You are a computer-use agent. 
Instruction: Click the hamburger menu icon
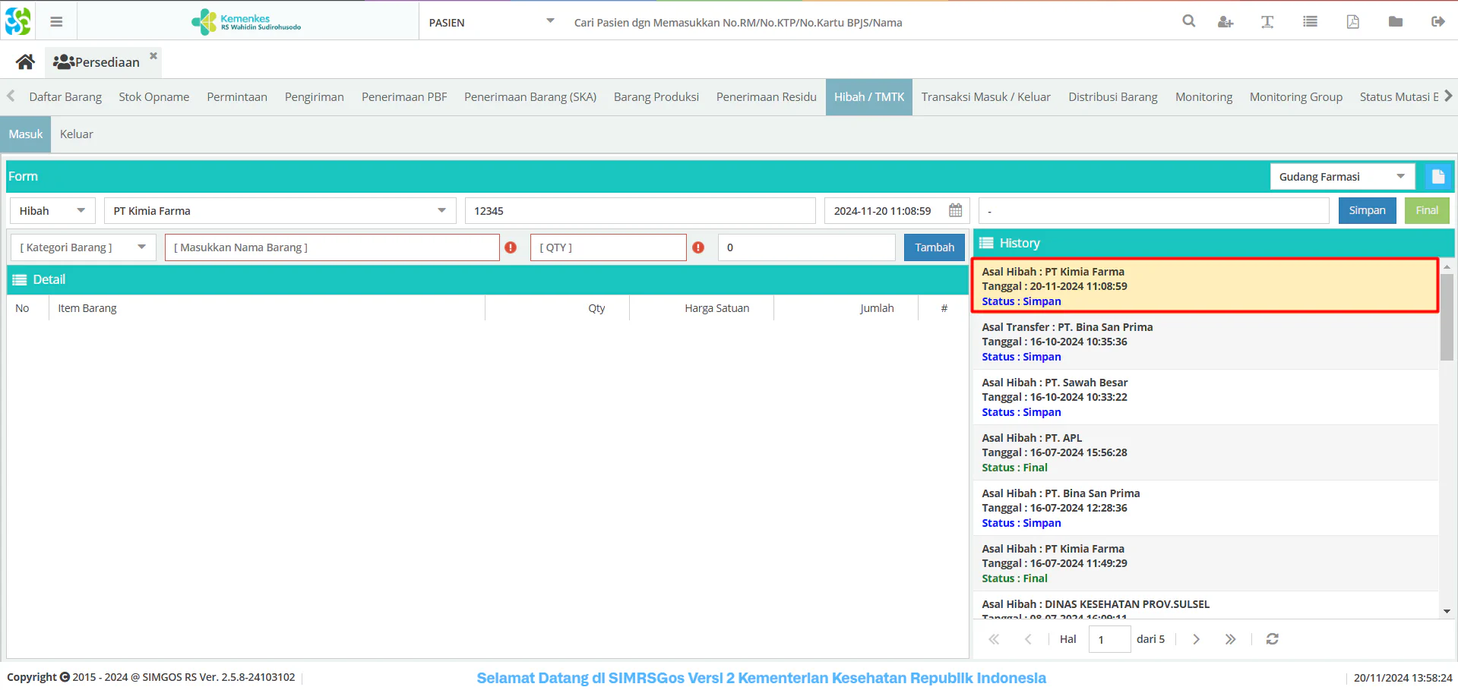click(56, 22)
